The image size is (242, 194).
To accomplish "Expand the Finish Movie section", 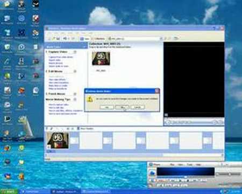I will point(75,94).
